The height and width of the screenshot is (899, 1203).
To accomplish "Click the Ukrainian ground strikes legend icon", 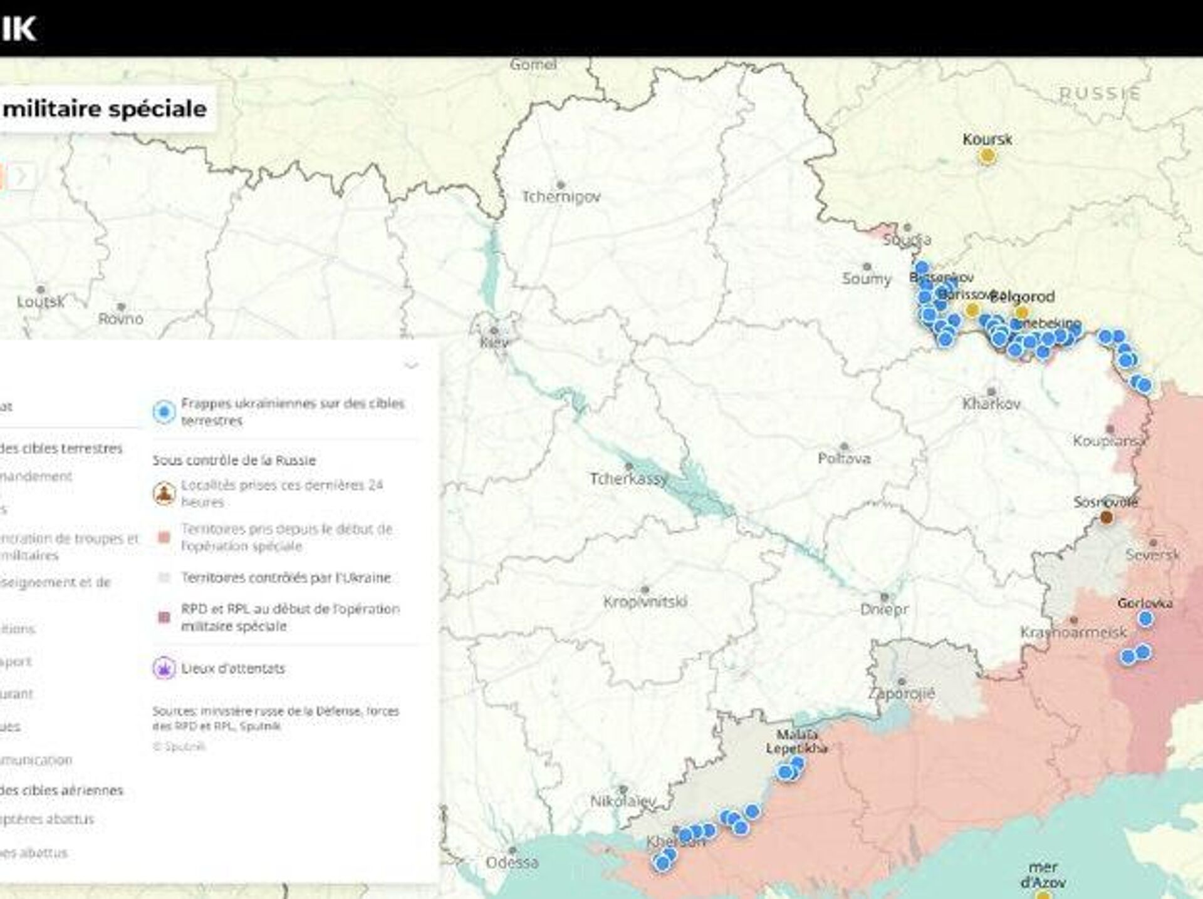I will click(164, 412).
